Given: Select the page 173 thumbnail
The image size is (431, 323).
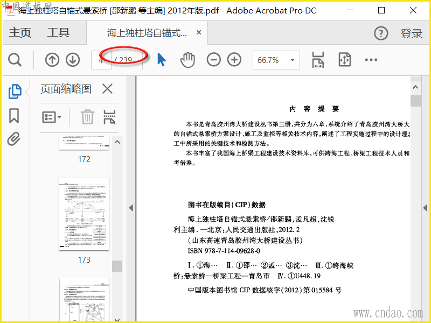Looking at the screenshot, I should [x=84, y=214].
